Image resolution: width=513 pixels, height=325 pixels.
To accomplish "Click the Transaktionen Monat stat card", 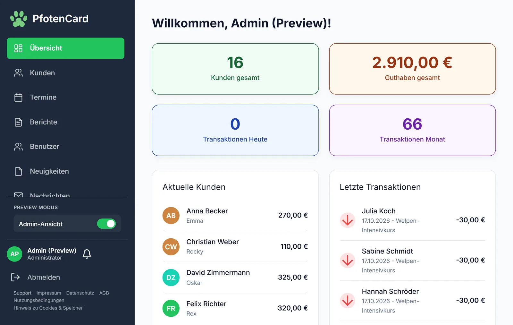I will click(412, 131).
